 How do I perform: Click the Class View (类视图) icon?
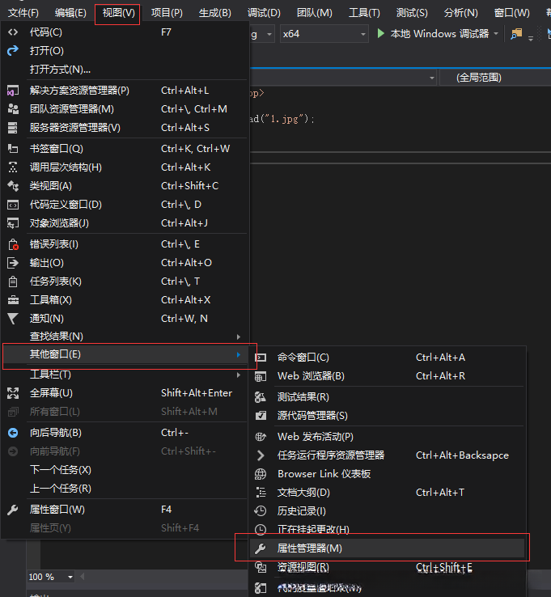pos(13,186)
